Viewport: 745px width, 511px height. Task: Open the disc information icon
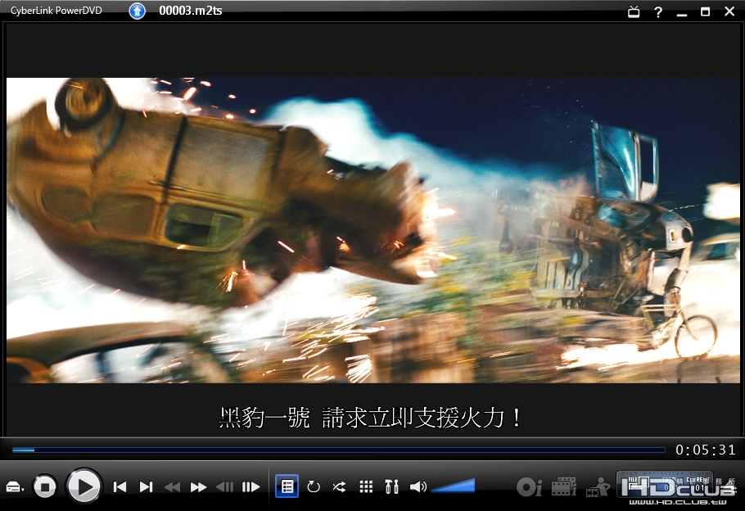click(x=530, y=486)
